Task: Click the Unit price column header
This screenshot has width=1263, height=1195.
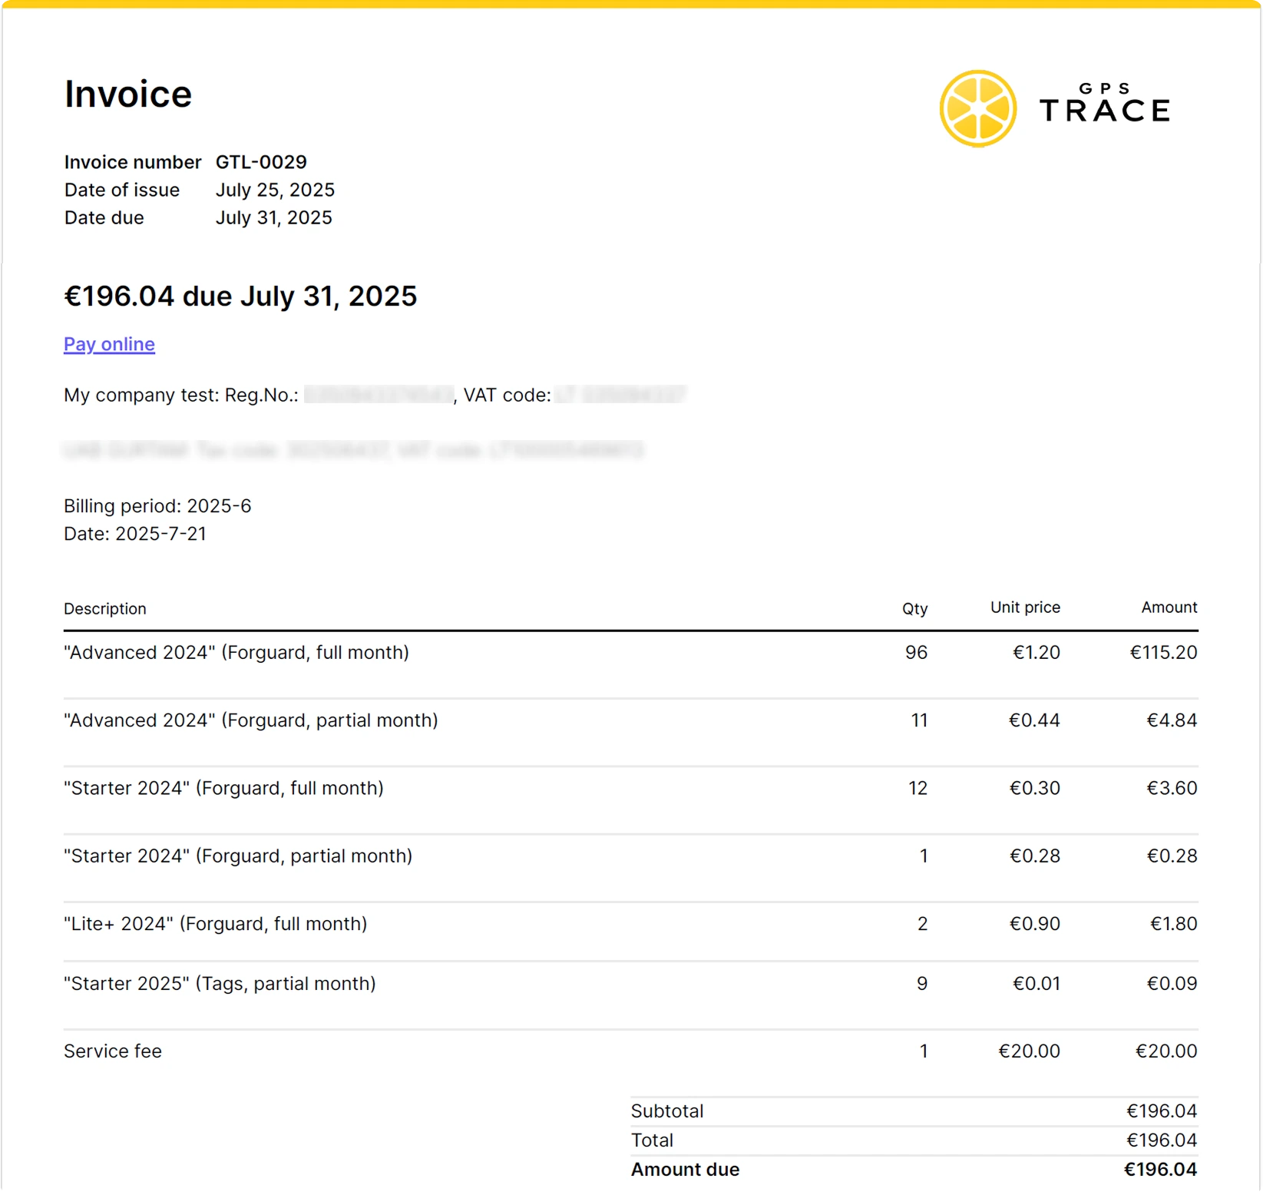Action: click(1024, 607)
